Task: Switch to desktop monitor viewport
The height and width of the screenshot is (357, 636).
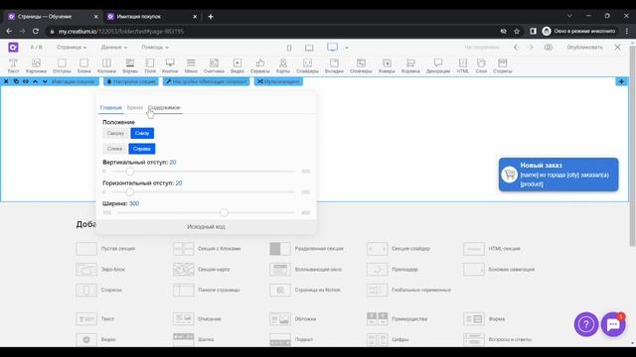Action: 332,48
